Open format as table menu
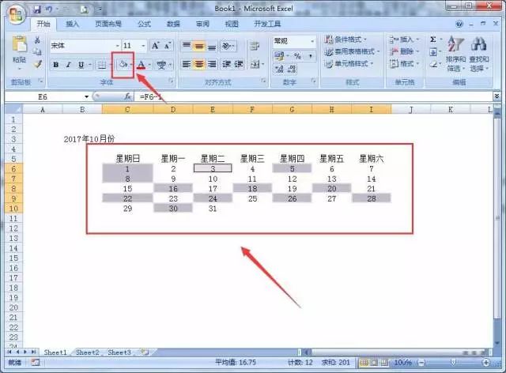 (x=352, y=51)
